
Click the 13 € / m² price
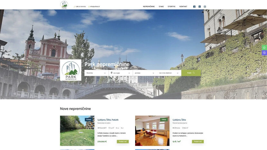coord(176,142)
